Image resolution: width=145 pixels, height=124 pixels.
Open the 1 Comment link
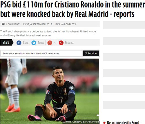(12, 24)
